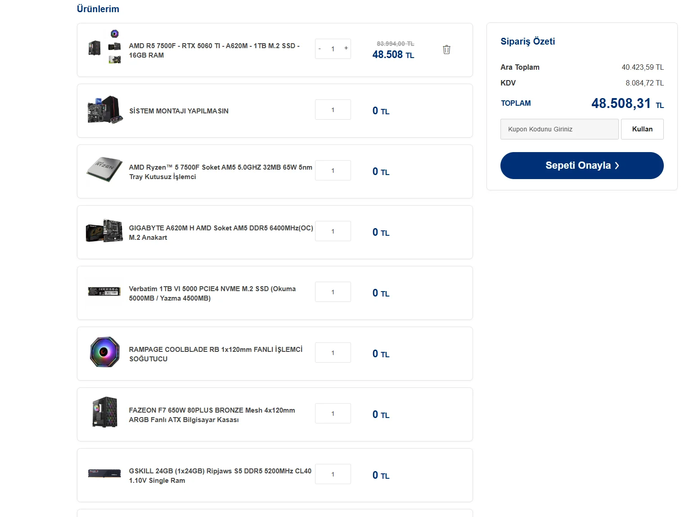This screenshot has width=689, height=517.
Task: Open the GSKILL 24GB Ripjaws S5 product link
Action: click(220, 476)
